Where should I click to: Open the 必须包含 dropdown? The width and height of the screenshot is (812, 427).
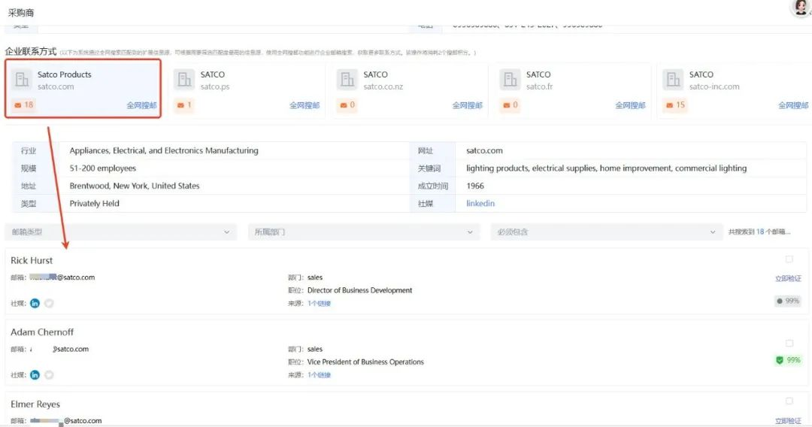(x=607, y=232)
